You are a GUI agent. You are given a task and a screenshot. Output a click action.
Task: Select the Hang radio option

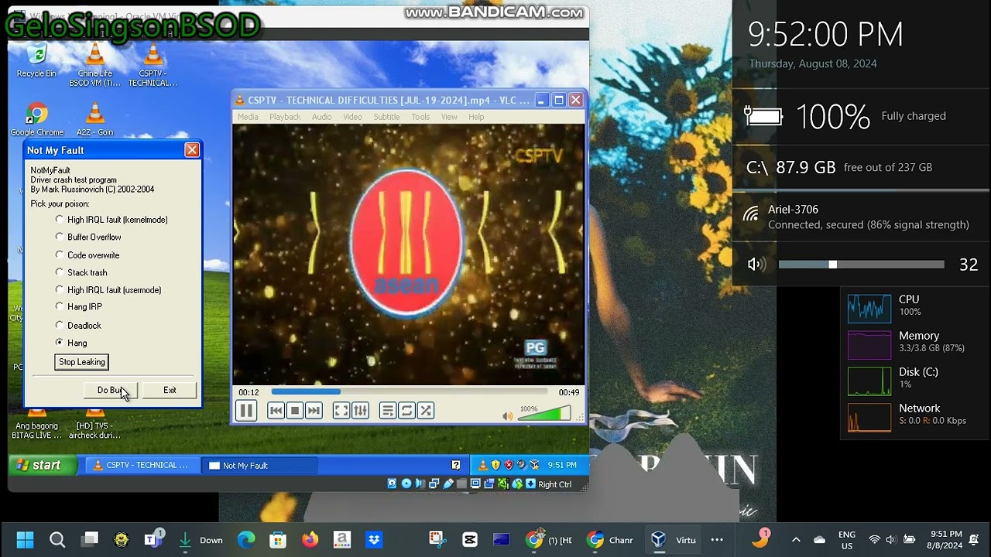(x=71, y=343)
